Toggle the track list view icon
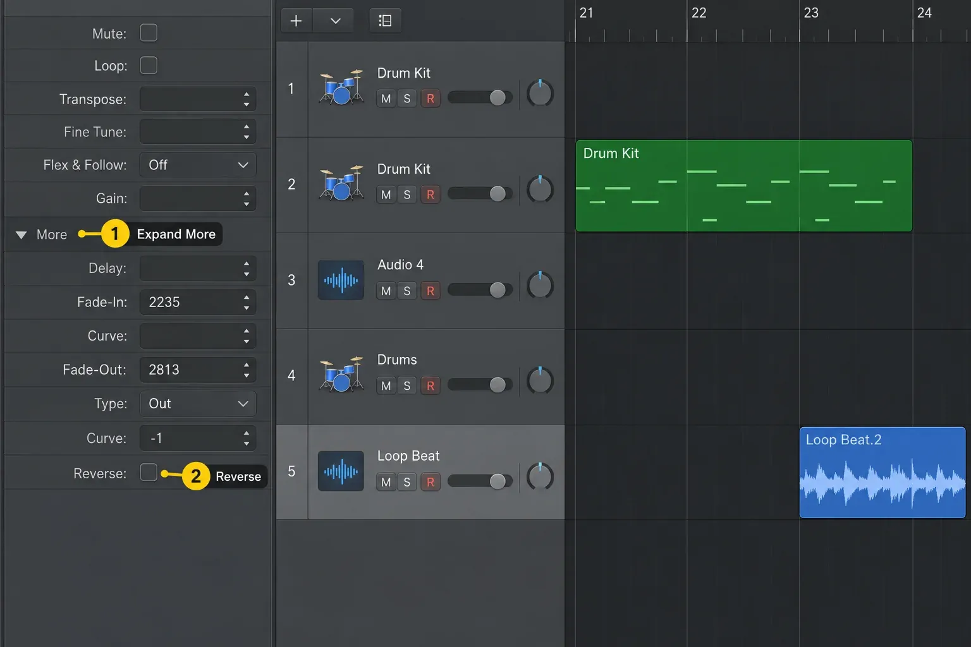 (x=385, y=21)
